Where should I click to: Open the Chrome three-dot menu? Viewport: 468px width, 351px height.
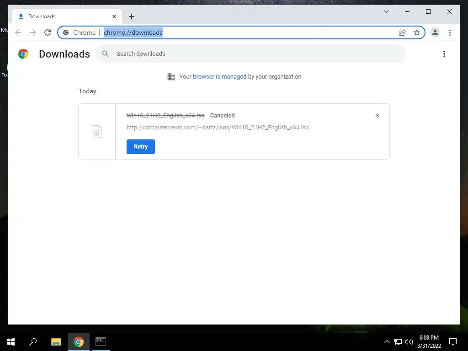click(x=450, y=32)
